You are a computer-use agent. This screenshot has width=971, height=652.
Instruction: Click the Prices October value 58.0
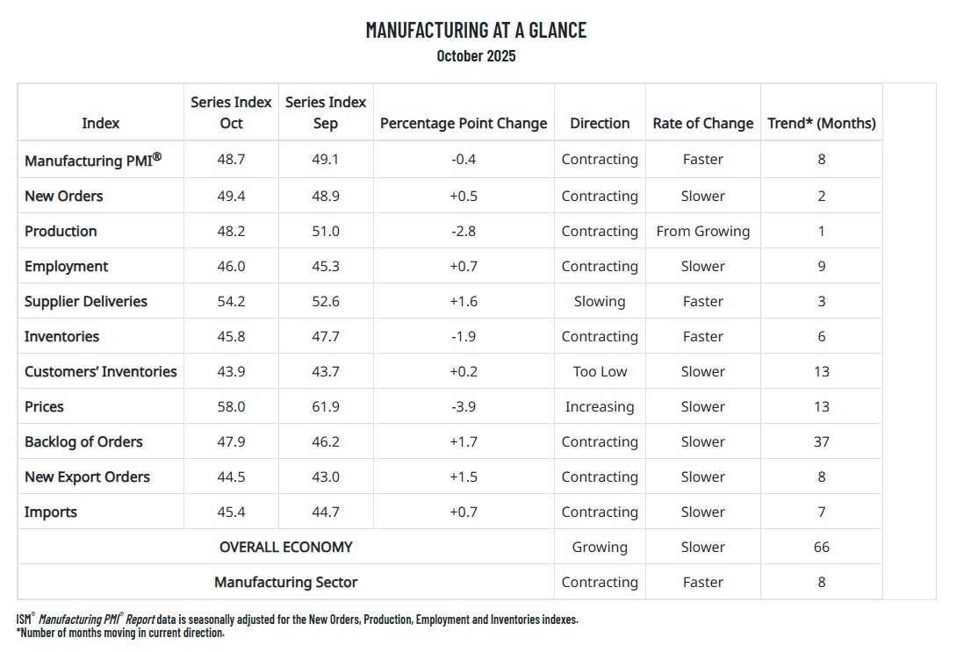231,407
